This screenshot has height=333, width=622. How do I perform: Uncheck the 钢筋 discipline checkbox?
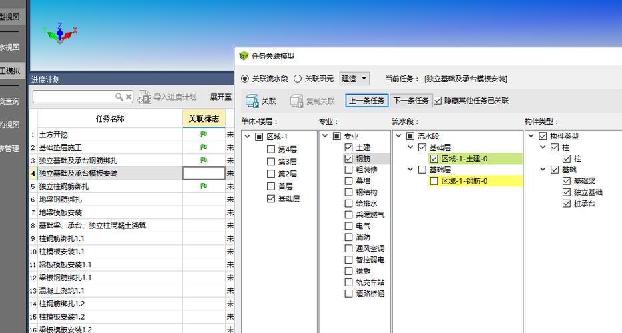(348, 159)
